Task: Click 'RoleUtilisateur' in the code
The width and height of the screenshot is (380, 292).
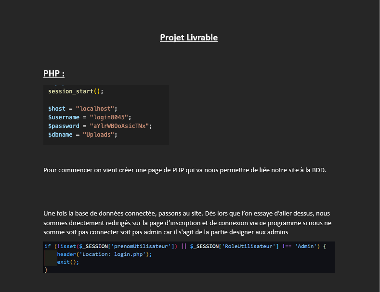Action: pyautogui.click(x=249, y=246)
